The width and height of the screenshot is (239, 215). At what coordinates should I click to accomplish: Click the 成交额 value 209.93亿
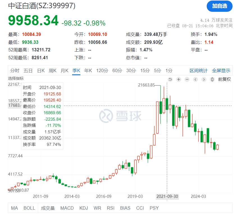153,42
